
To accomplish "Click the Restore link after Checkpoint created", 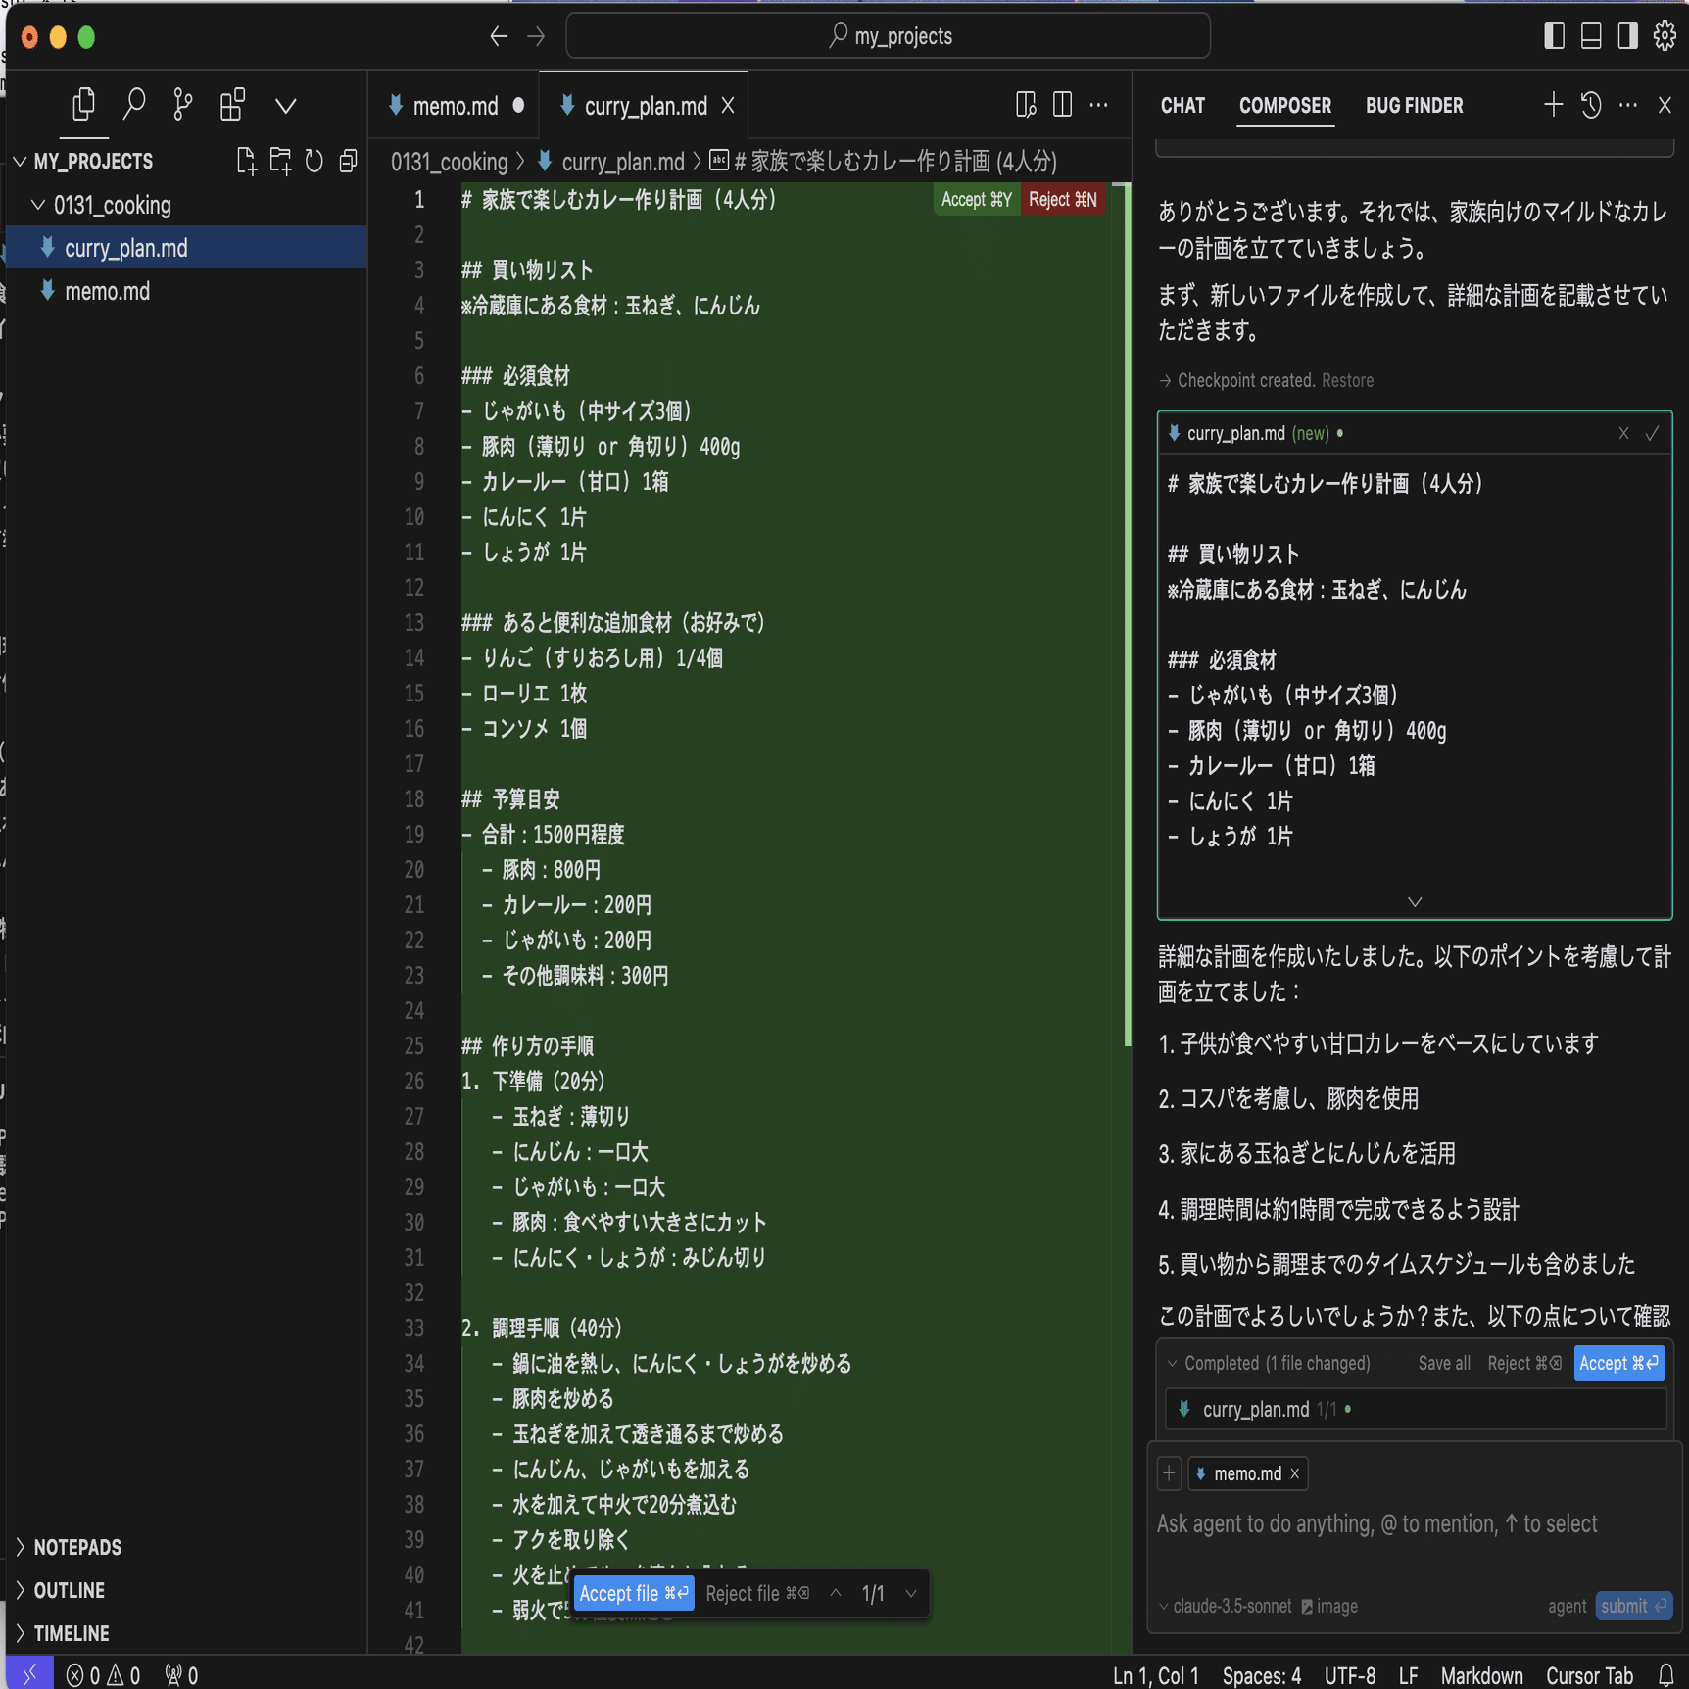I will (1347, 380).
